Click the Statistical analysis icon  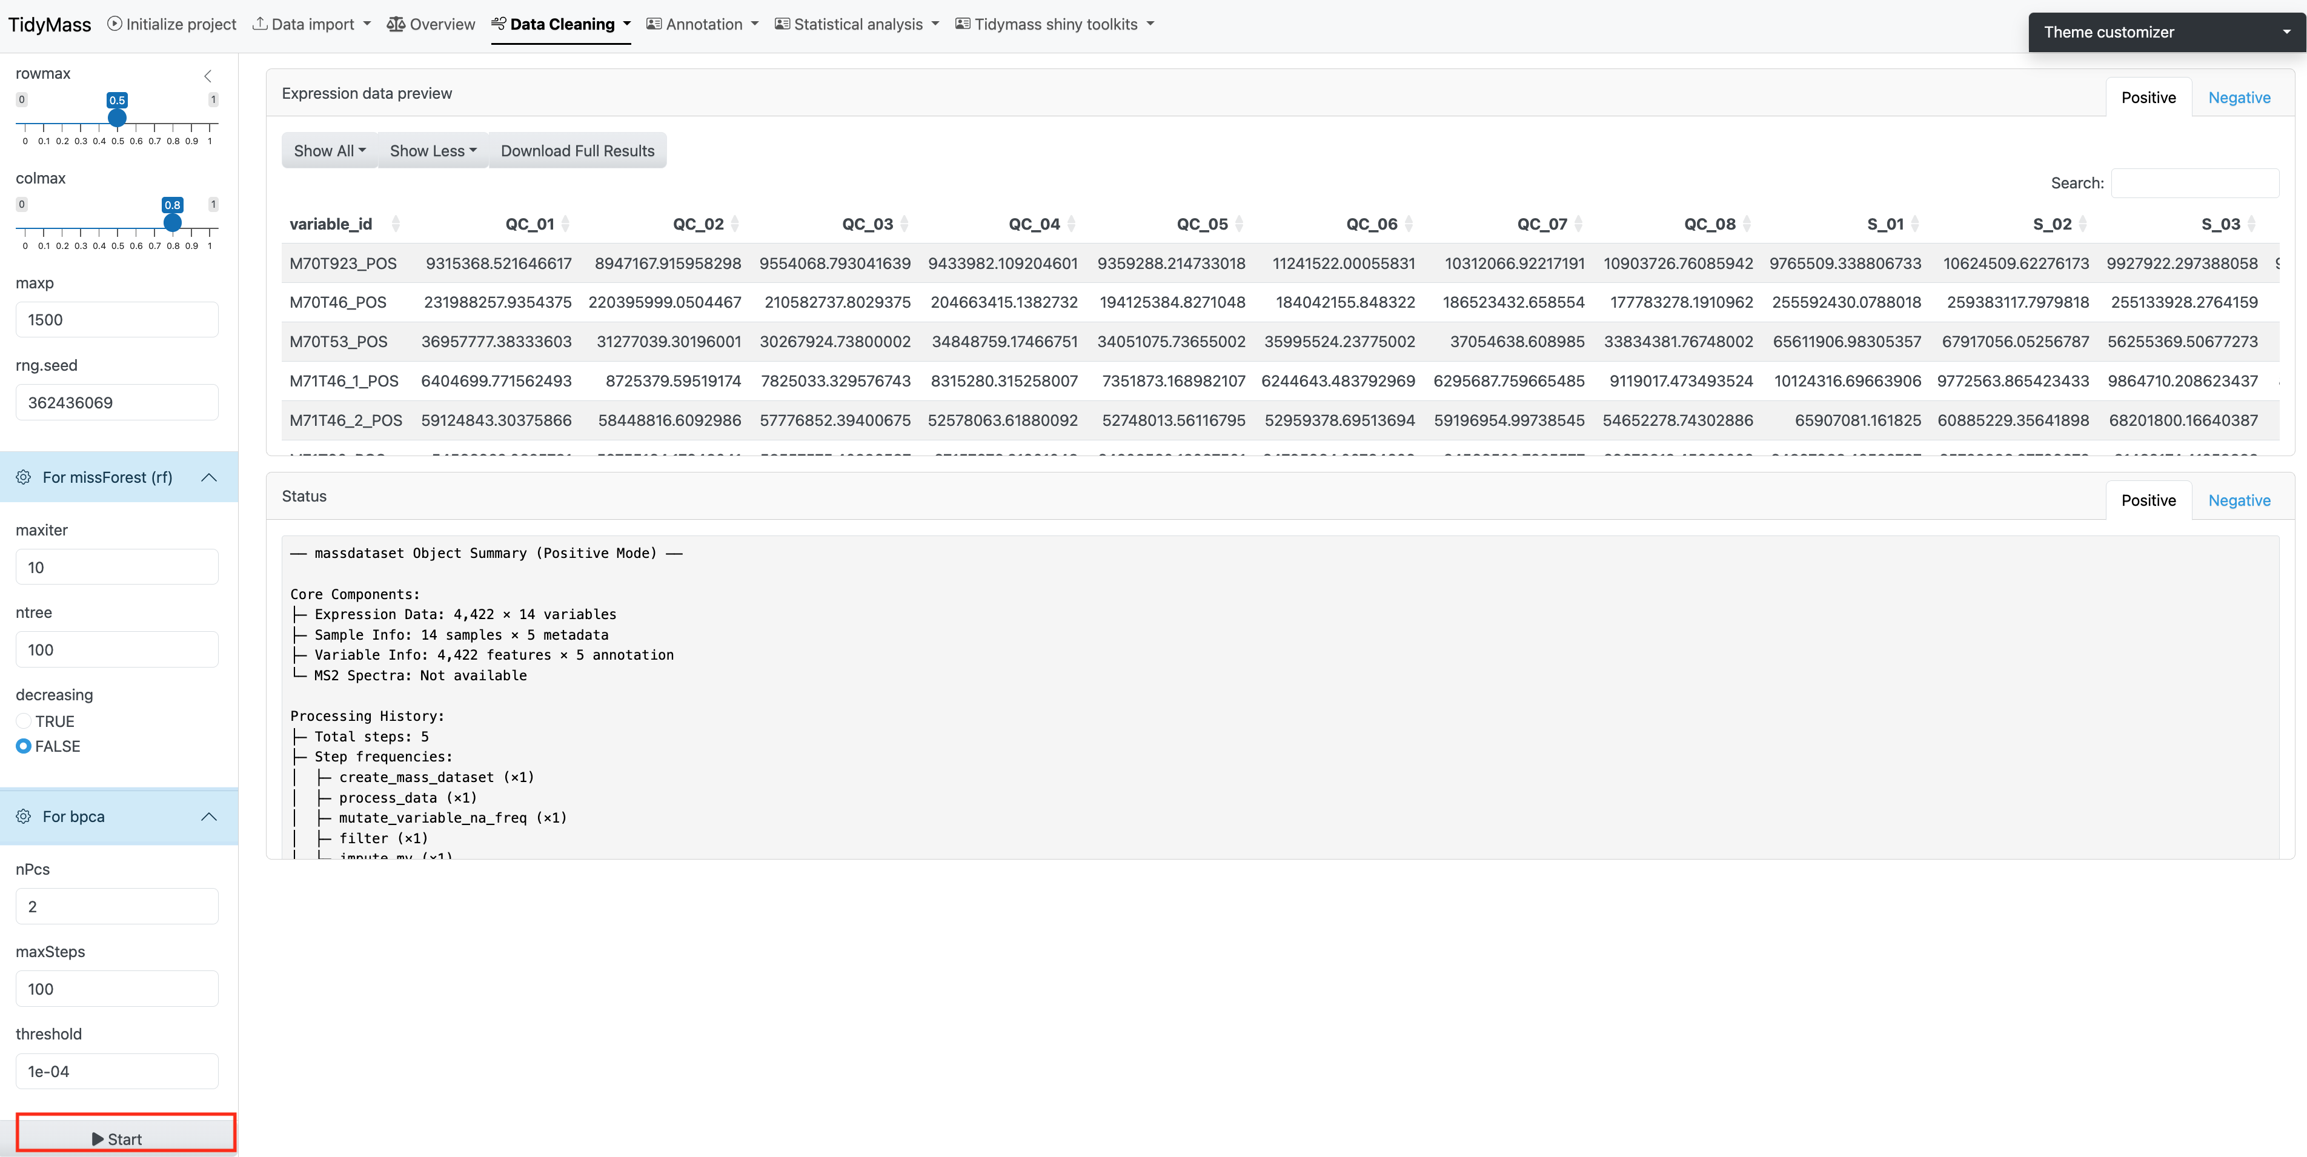pyautogui.click(x=783, y=24)
